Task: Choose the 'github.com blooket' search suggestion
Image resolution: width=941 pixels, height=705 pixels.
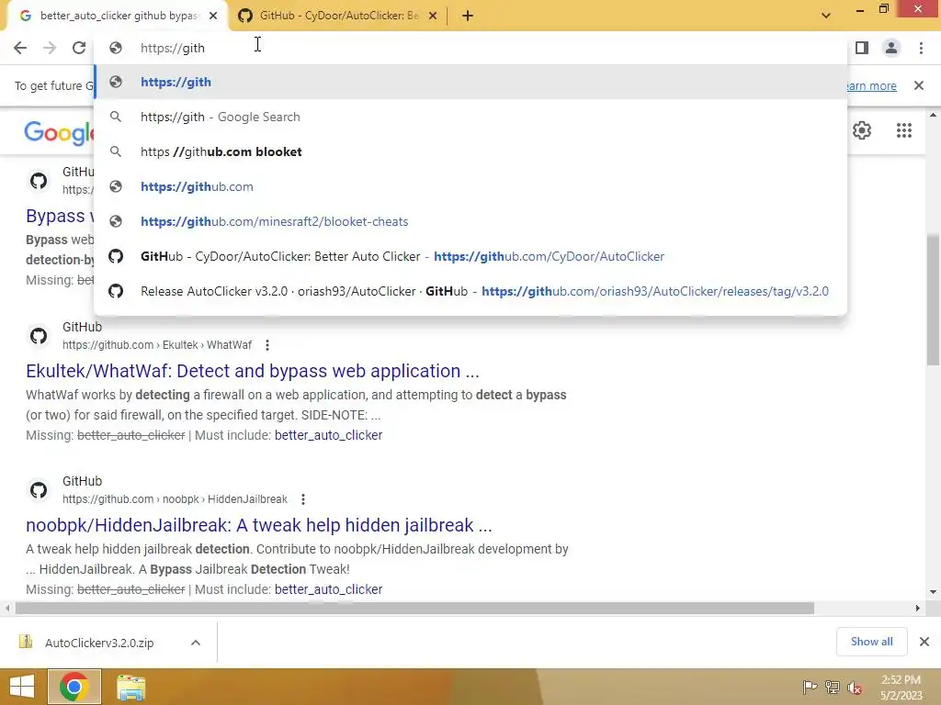Action: coord(470,151)
